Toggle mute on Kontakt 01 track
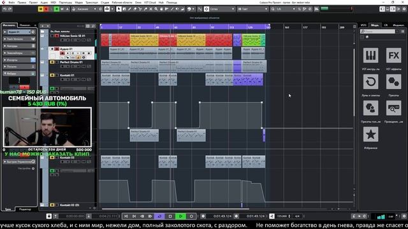The width and height of the screenshot is (408, 229). (52, 75)
